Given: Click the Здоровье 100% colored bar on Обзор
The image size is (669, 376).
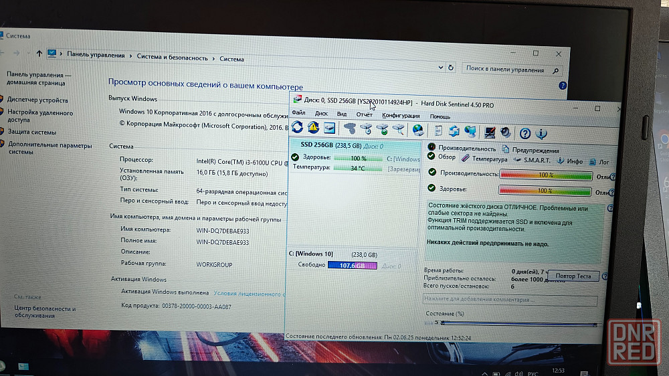Looking at the screenshot, I should 545,191.
